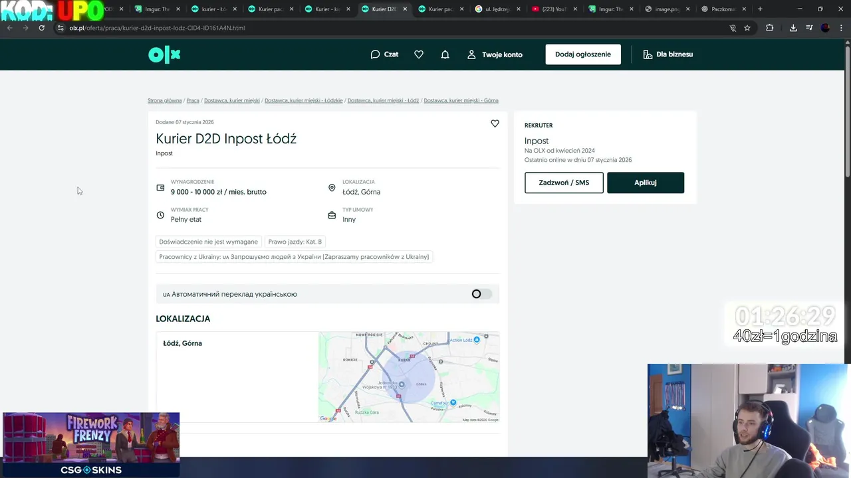Close the Paczkomat tab

(744, 9)
